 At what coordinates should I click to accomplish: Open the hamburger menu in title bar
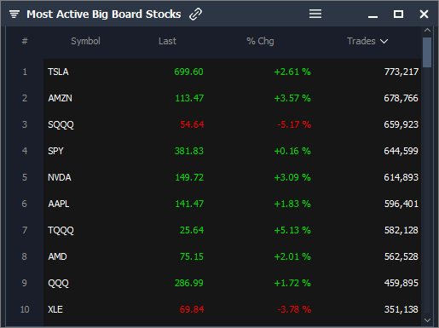coord(315,14)
